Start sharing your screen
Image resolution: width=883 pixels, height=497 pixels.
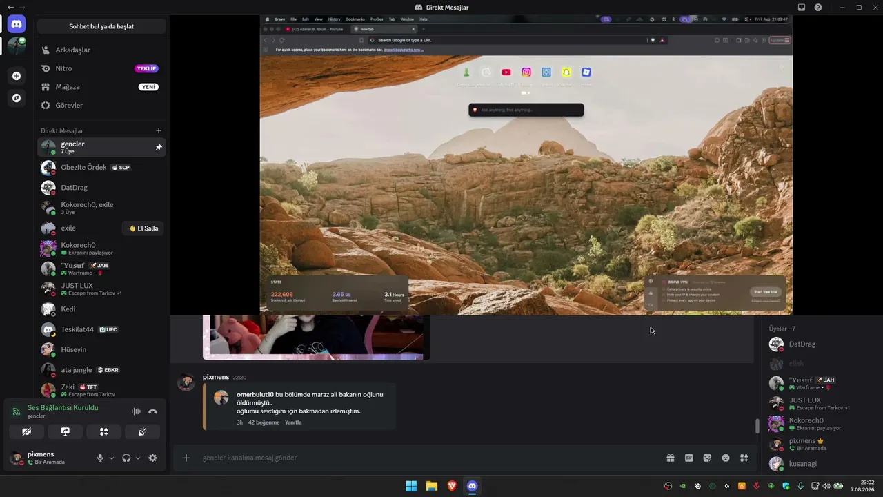[66, 431]
